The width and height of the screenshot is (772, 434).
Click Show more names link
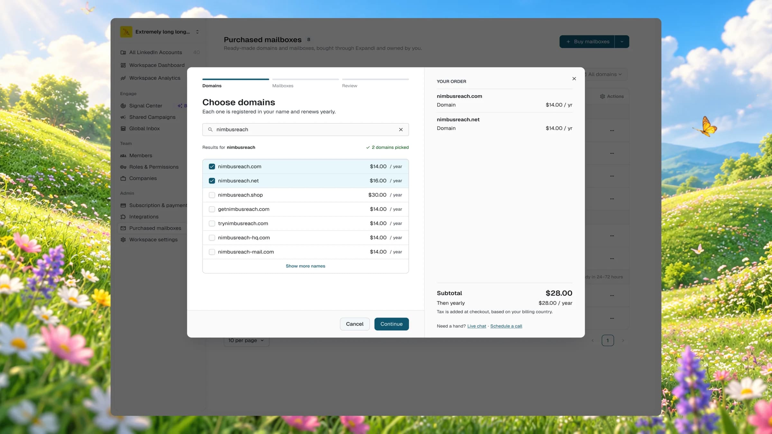pos(306,266)
